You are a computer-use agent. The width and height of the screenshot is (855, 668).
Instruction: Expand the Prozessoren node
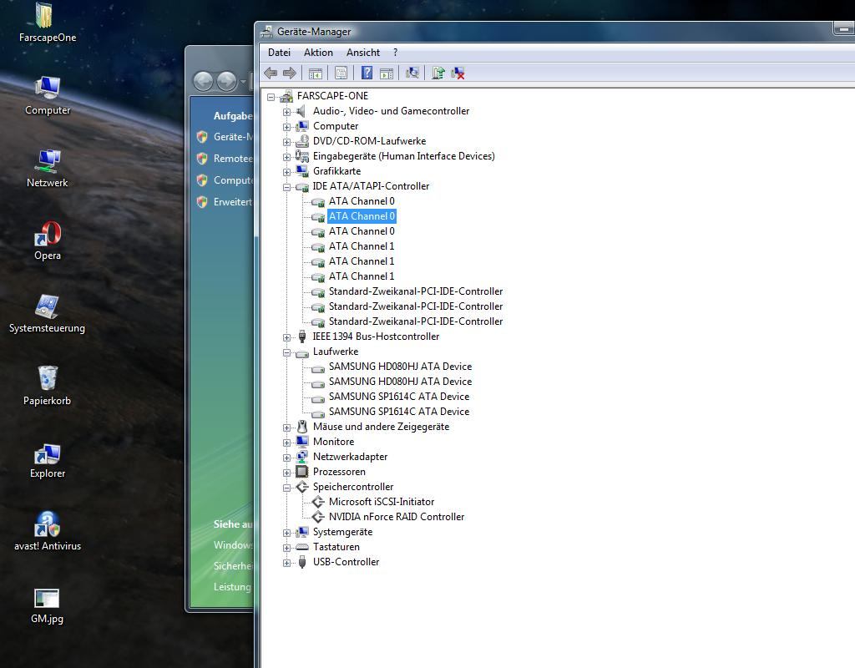tap(287, 473)
